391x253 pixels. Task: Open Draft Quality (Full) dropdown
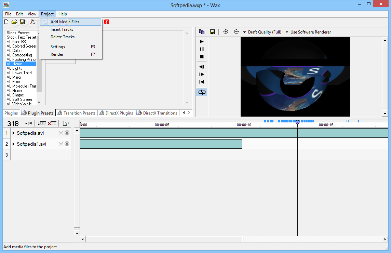tap(262, 32)
